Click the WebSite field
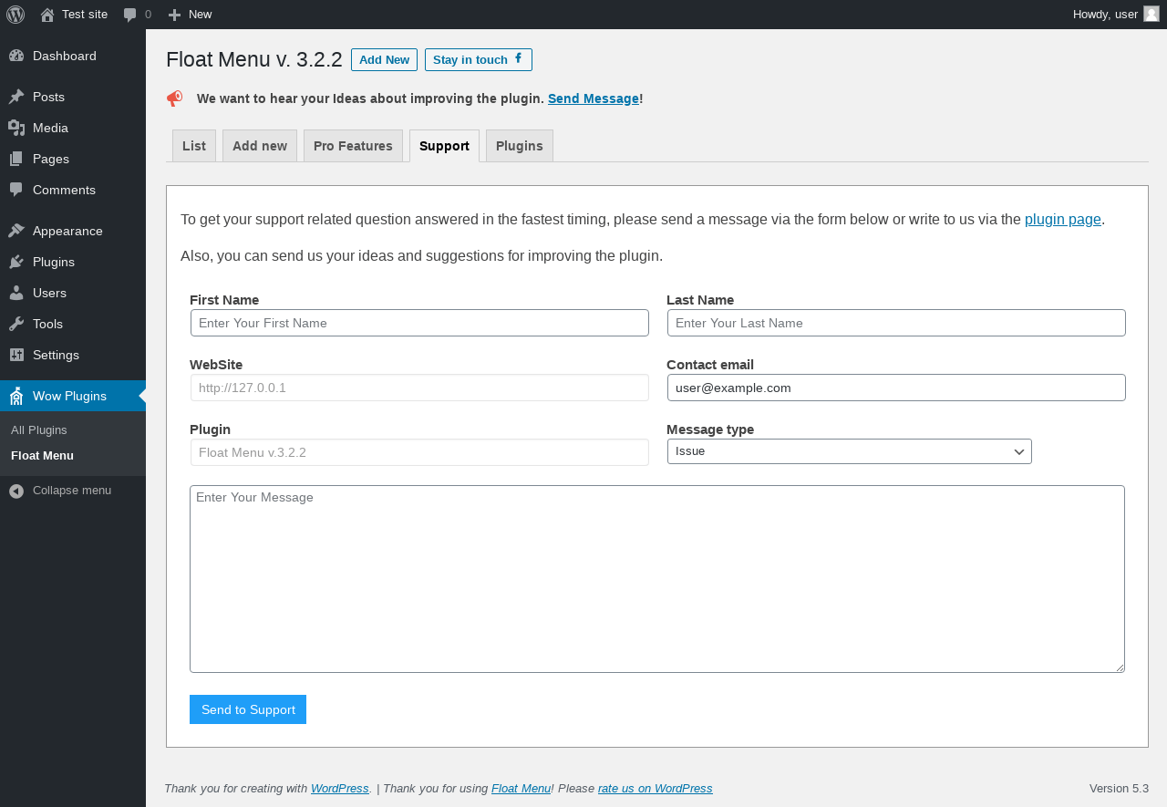Image resolution: width=1167 pixels, height=807 pixels. [419, 388]
